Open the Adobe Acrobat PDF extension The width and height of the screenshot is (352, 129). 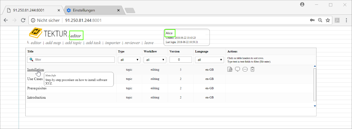point(337,20)
